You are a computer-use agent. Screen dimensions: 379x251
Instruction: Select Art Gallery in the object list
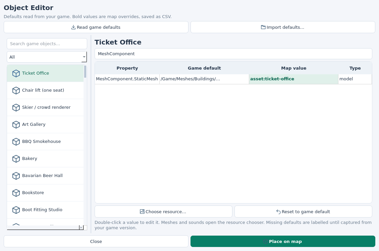tap(45, 124)
